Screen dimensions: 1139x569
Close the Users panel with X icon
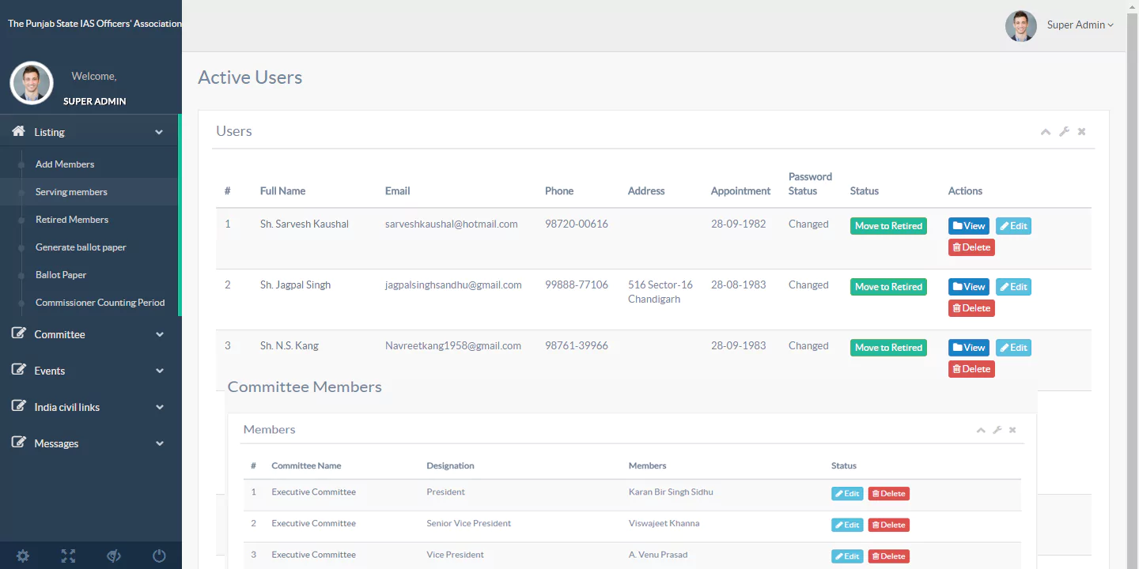pyautogui.click(x=1081, y=132)
